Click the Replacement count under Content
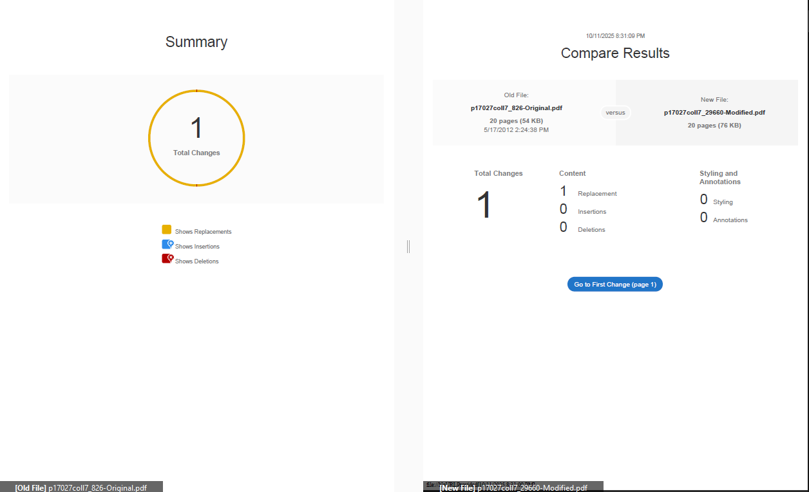Viewport: 809px width, 492px height. [564, 191]
